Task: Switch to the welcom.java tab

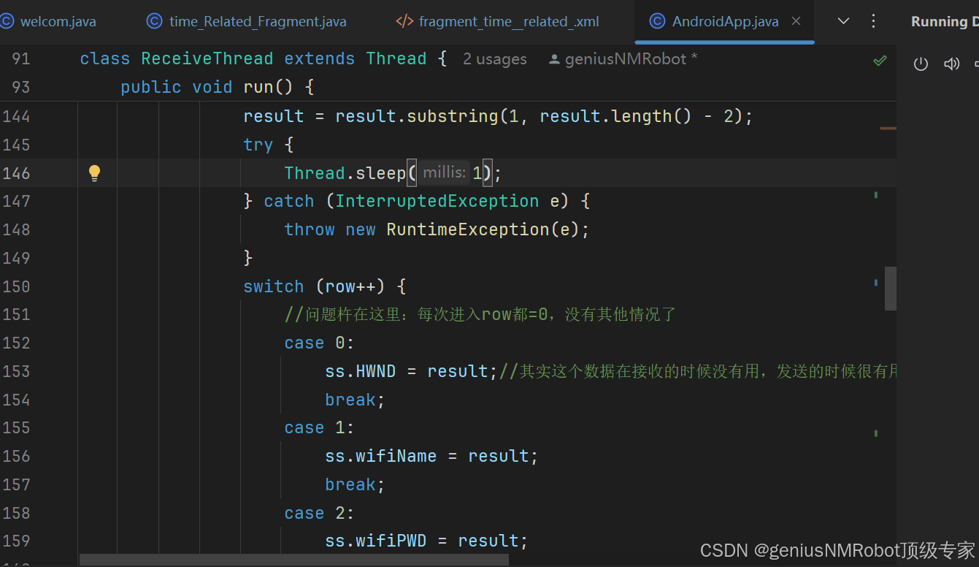Action: click(x=58, y=21)
